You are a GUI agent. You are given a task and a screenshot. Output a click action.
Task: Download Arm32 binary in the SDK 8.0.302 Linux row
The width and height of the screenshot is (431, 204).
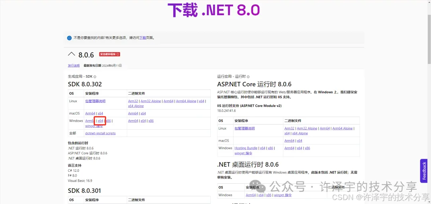tap(133, 101)
